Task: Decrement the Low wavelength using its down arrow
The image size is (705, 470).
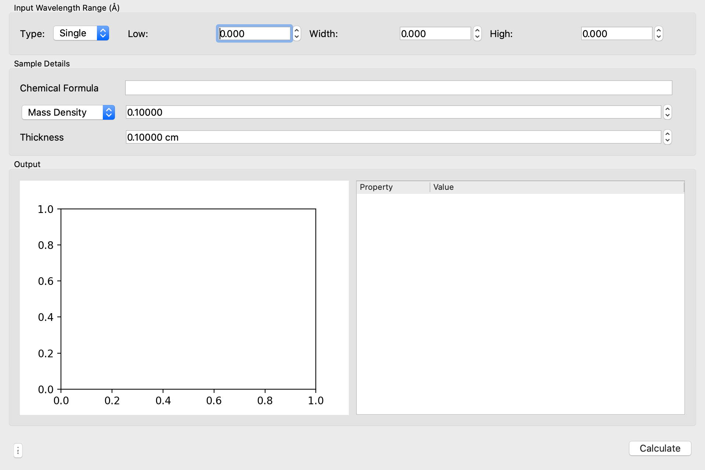Action: click(x=296, y=36)
